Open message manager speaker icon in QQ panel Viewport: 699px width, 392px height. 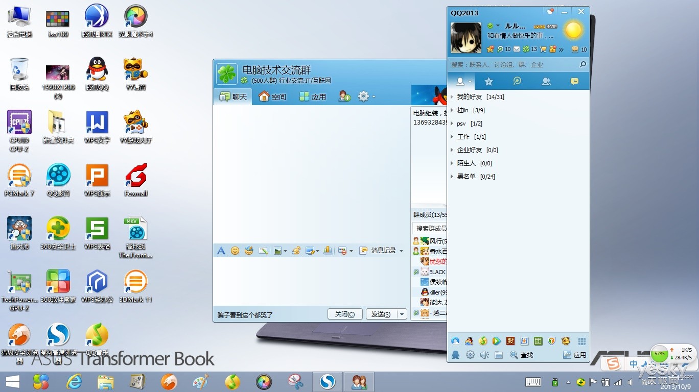(484, 355)
